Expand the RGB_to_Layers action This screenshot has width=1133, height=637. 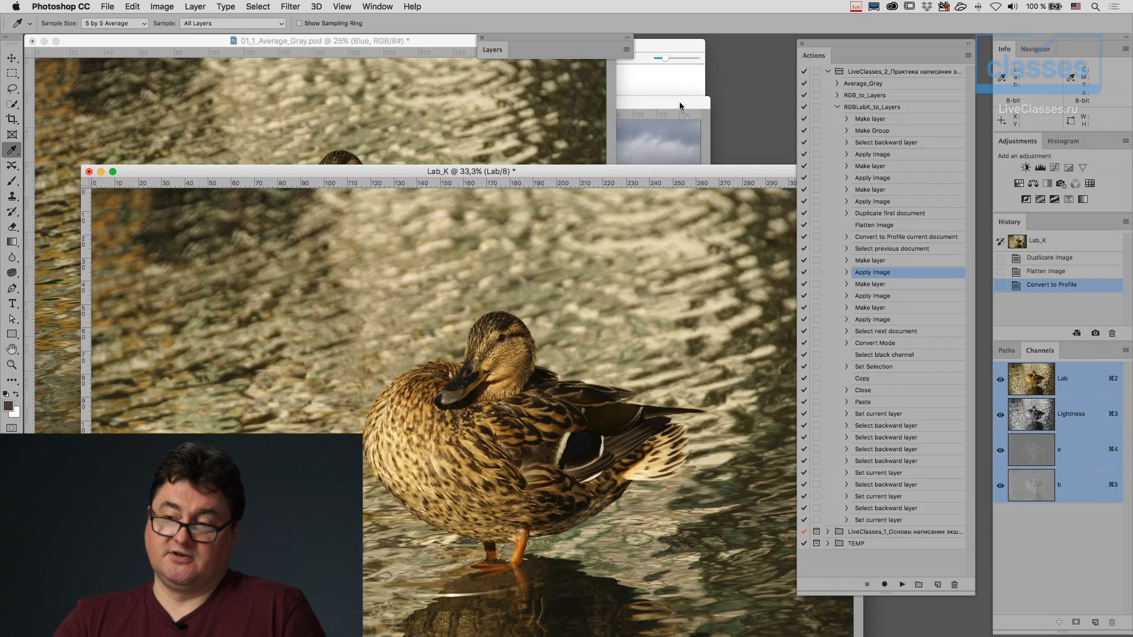837,95
